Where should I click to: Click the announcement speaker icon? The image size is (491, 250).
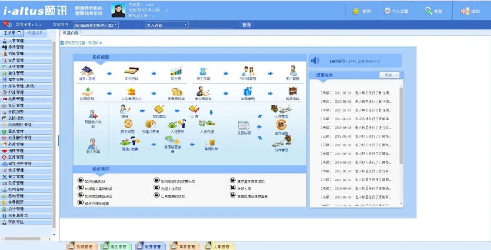(x=315, y=61)
